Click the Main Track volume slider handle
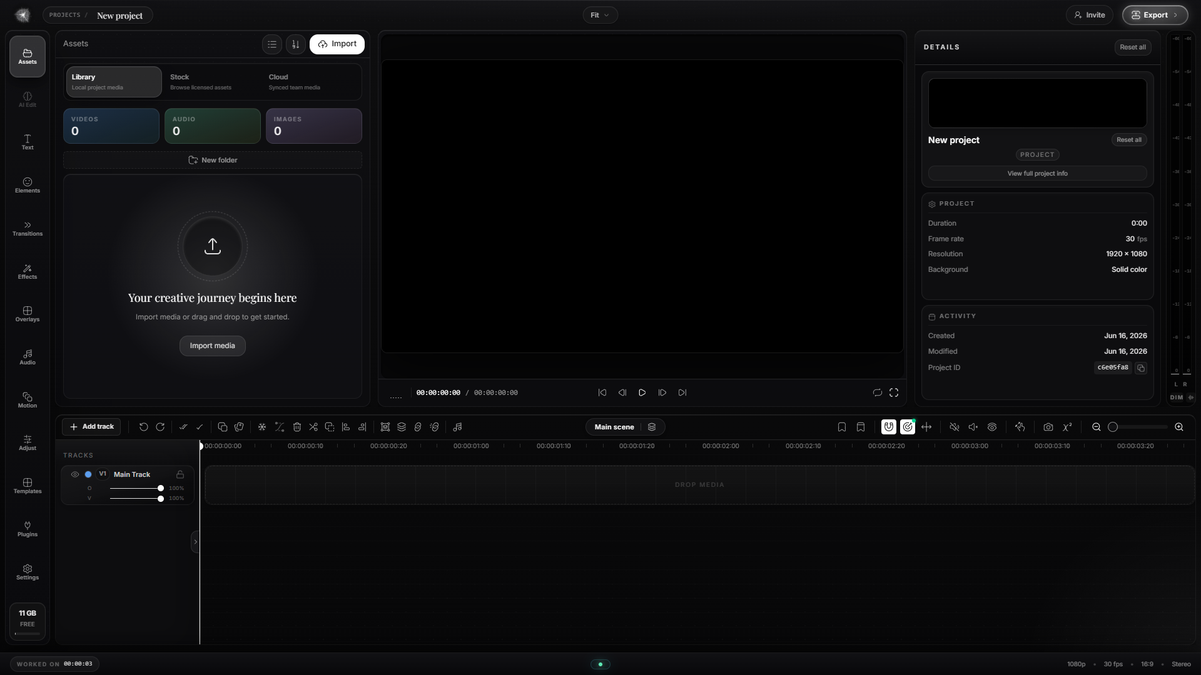Image resolution: width=1201 pixels, height=675 pixels. pos(161,499)
